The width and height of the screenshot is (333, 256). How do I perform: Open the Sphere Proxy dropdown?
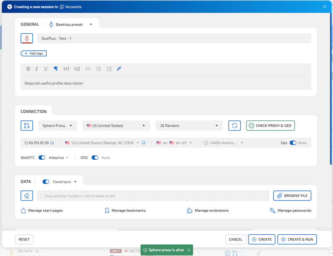(57, 125)
